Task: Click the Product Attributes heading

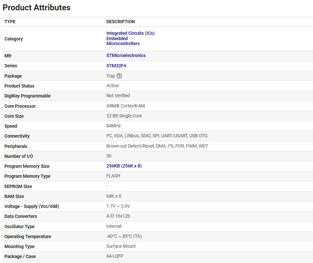Action: [37, 7]
